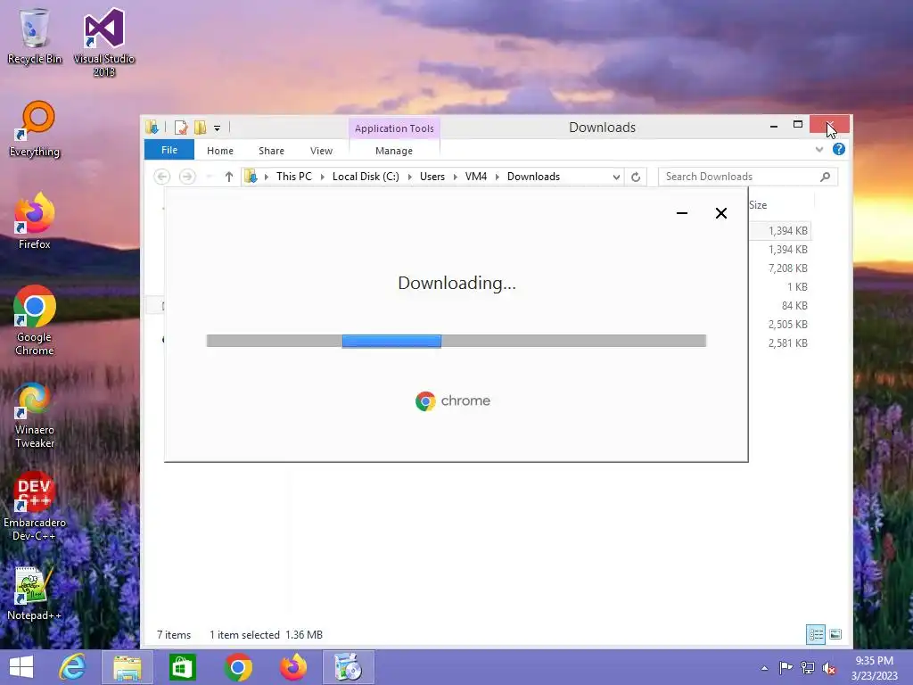Open the Everything search shortcut
The height and width of the screenshot is (685, 913).
click(x=35, y=129)
